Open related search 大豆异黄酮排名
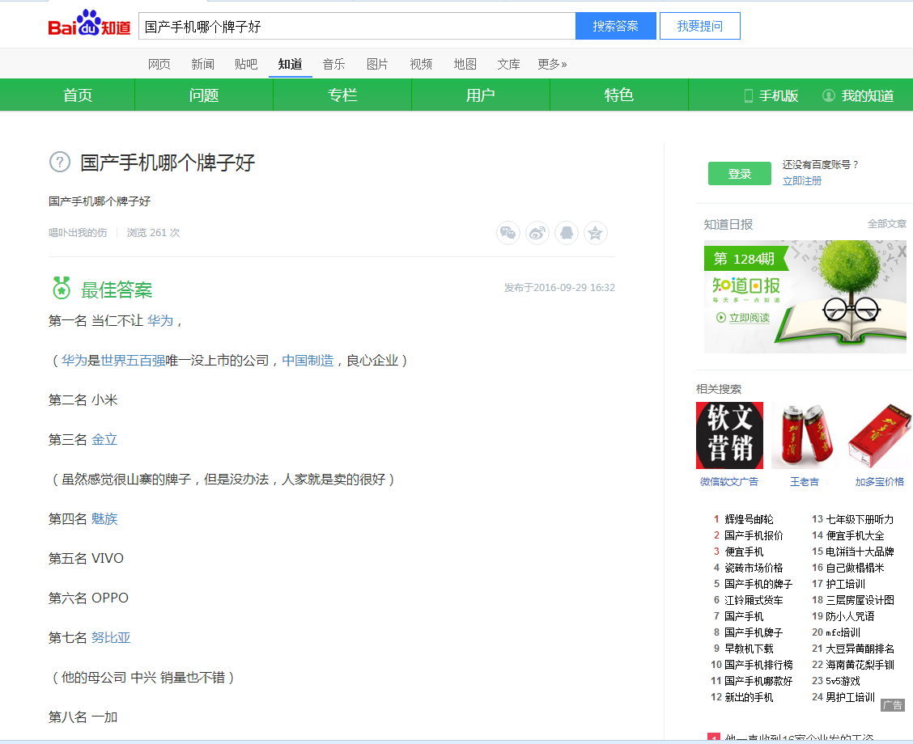This screenshot has height=744, width=913. pos(860,649)
